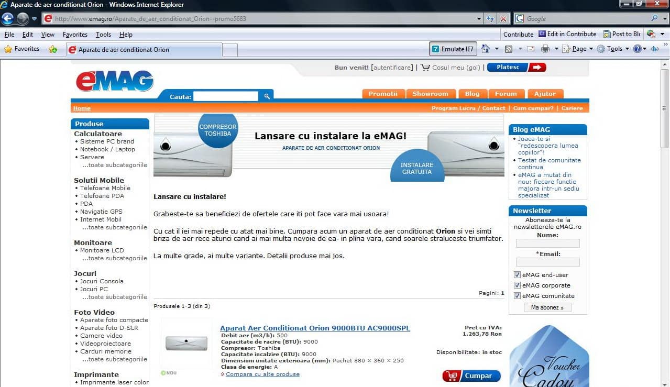
Task: Click the Orion air conditioner product thumbnail
Action: 186,343
